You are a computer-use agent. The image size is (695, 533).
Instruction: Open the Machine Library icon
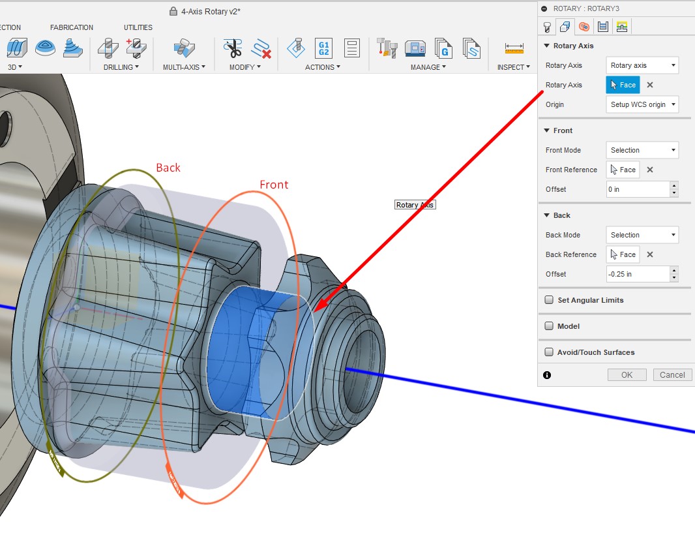415,48
